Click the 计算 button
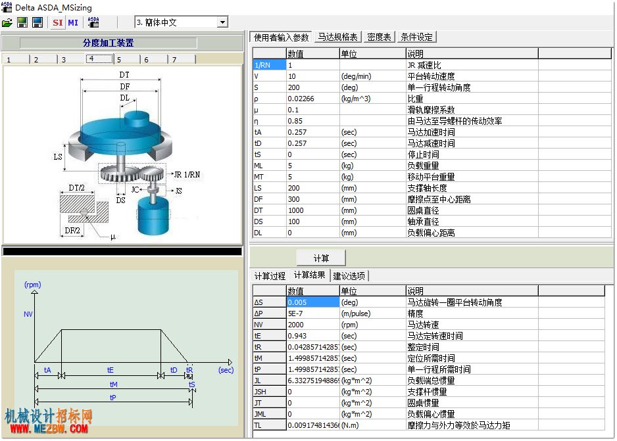Image resolution: width=617 pixels, height=441 pixels. pos(321,258)
